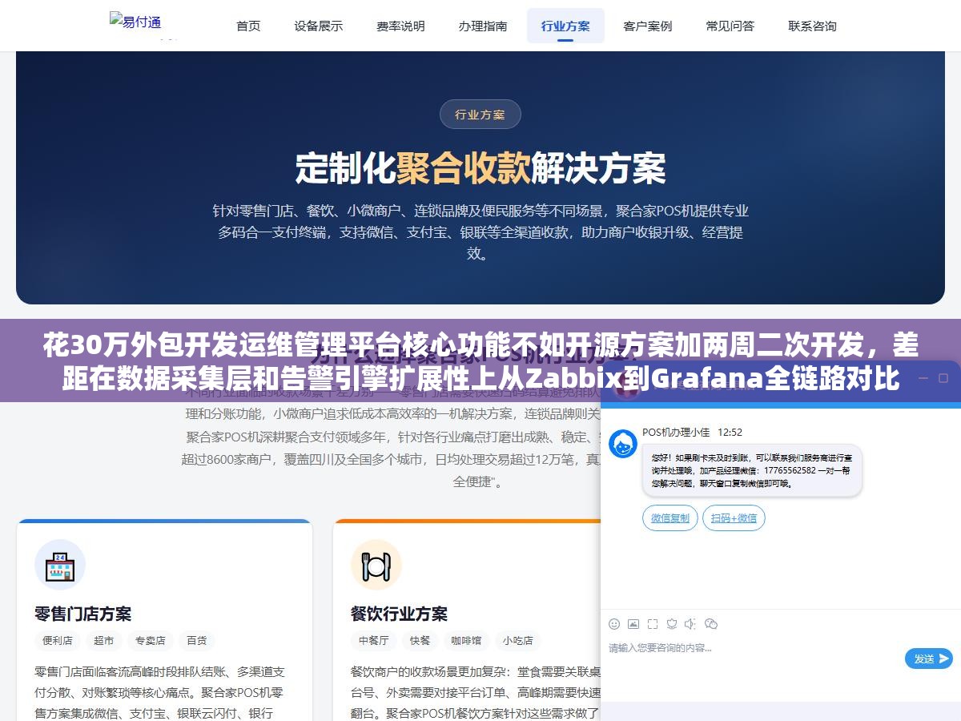Click the 百货 tag
961x721 pixels.
tap(197, 641)
